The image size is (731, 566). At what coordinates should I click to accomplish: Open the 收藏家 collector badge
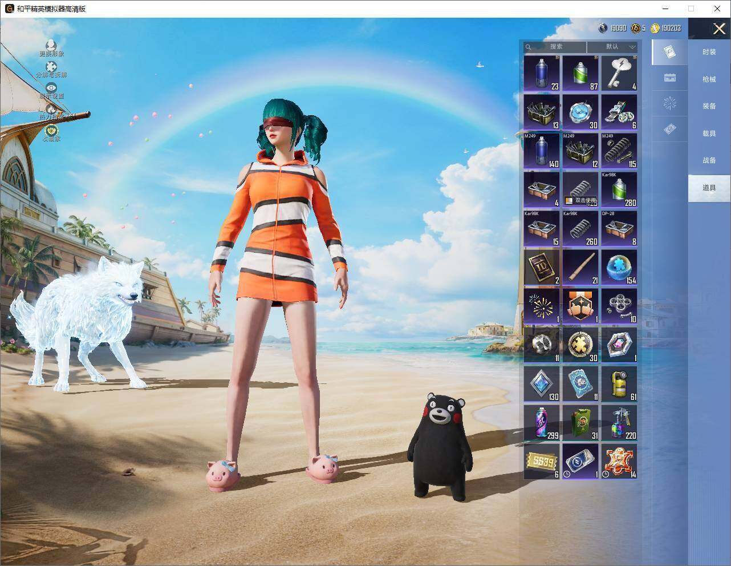(x=51, y=133)
